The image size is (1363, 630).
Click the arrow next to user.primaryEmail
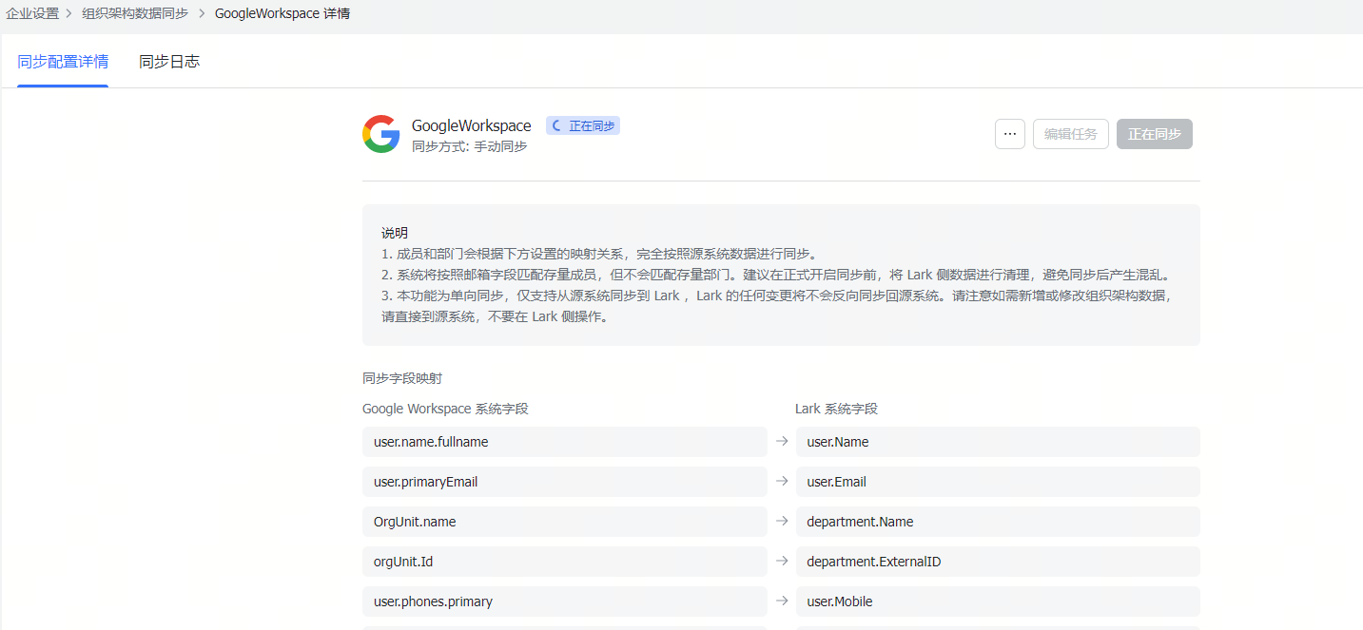(782, 481)
